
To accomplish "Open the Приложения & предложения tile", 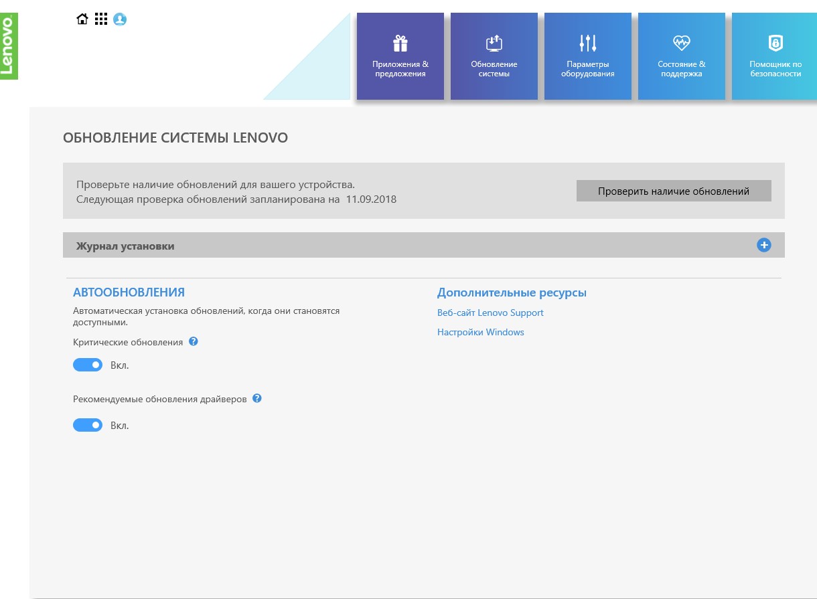I will click(400, 56).
